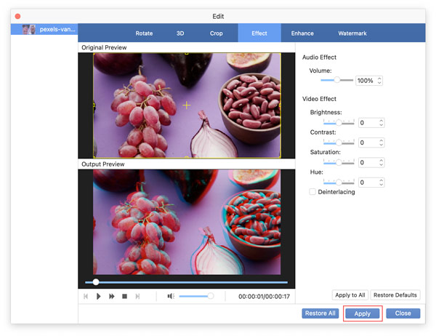
Task: Open the Watermark tab
Action: pos(352,33)
